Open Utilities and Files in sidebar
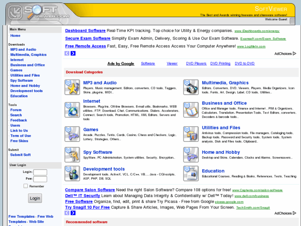Viewport: 301px width, 226px height. tap(25, 75)
